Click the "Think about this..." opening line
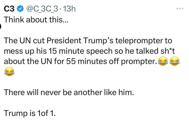This screenshot has width=189, height=121. 36,20
